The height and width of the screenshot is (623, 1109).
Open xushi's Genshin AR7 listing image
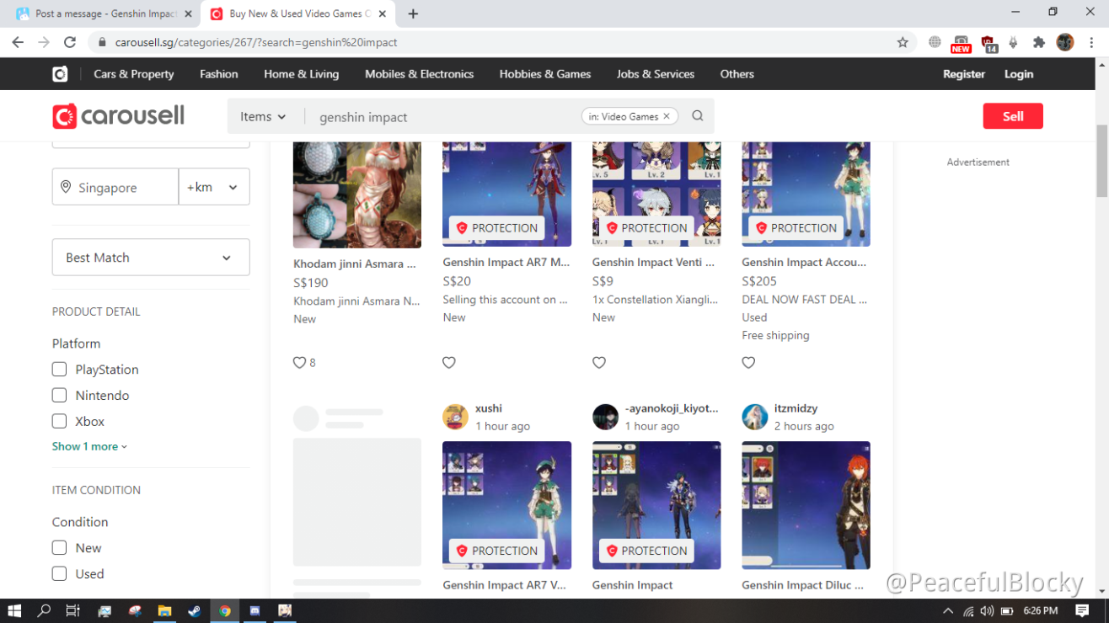point(506,505)
